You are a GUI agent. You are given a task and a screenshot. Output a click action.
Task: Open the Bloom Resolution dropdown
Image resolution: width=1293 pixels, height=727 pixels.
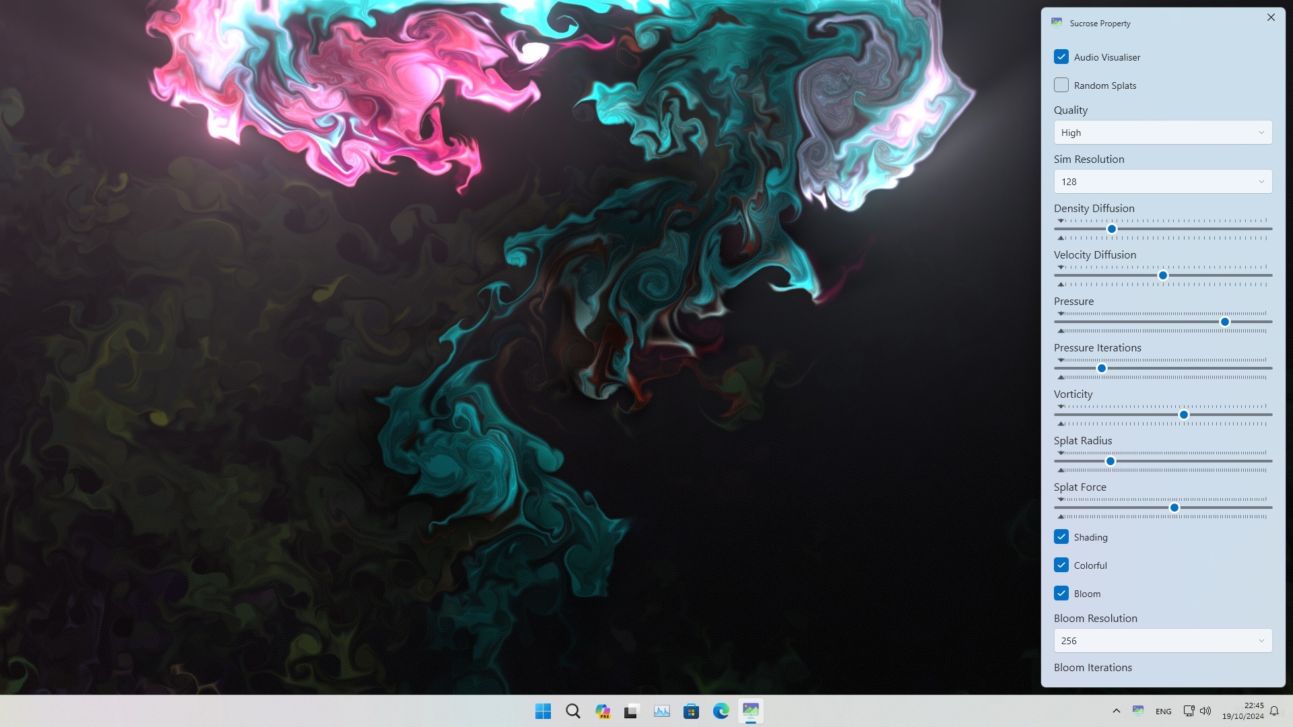coord(1162,641)
